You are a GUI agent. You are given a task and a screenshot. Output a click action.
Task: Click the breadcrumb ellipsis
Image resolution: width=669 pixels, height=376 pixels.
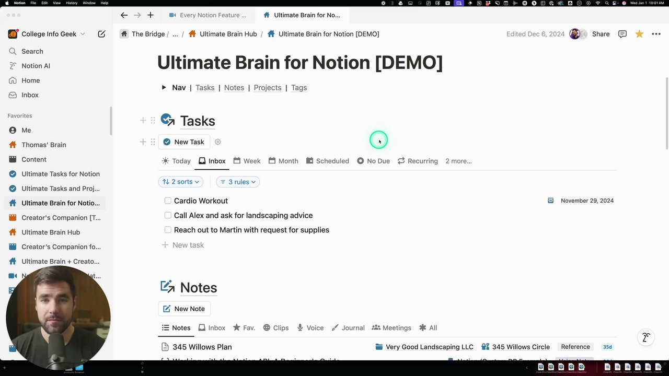175,34
